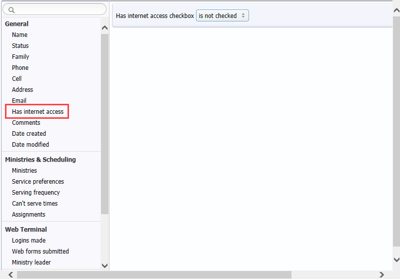
Task: Choose Logins made under Web Terminal
Action: (x=28, y=241)
